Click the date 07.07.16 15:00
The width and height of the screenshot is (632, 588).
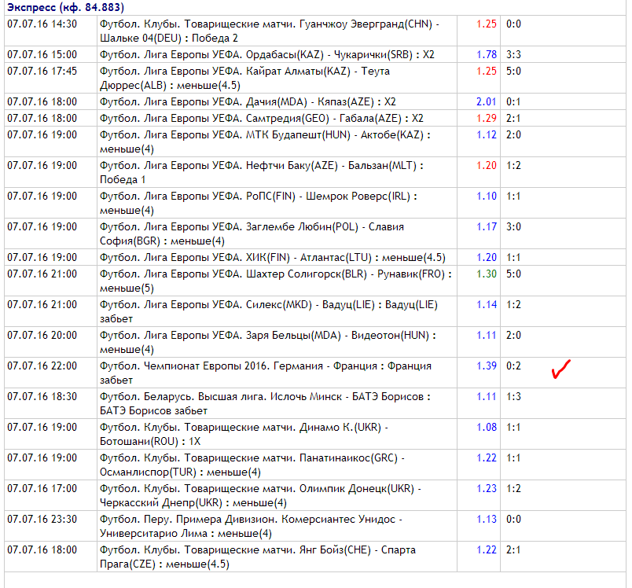point(42,54)
